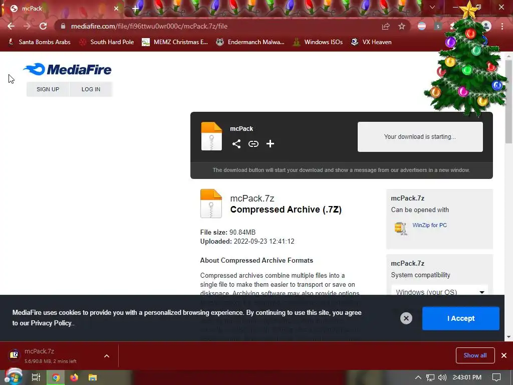Open Task View on the taskbar
This screenshot has height=385, width=513.
(36, 377)
